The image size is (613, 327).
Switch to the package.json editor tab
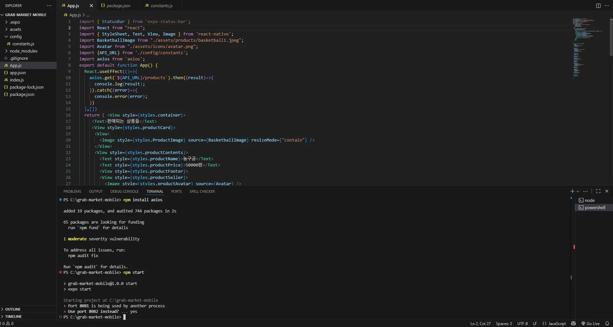[x=118, y=6]
